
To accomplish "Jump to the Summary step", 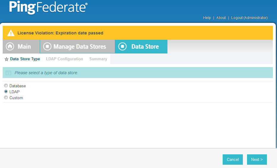I will click(x=98, y=59).
